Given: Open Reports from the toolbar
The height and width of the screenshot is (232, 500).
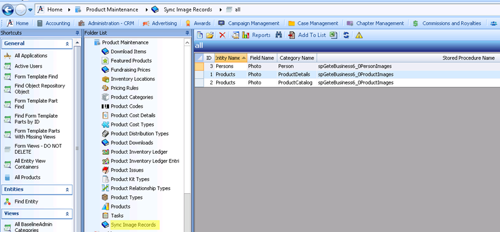Looking at the screenshot, I should tap(256, 35).
